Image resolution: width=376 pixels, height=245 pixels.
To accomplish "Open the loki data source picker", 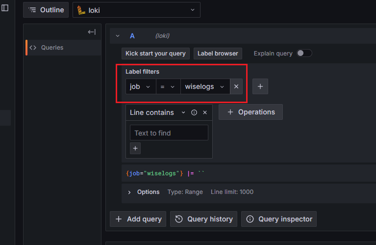I will tap(136, 10).
